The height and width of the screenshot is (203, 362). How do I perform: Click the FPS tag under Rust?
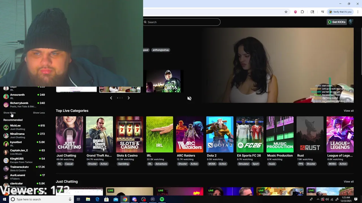coord(301,164)
